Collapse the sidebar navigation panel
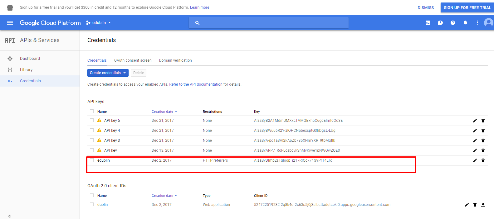Image resolution: width=494 pixels, height=219 pixels. click(10, 216)
